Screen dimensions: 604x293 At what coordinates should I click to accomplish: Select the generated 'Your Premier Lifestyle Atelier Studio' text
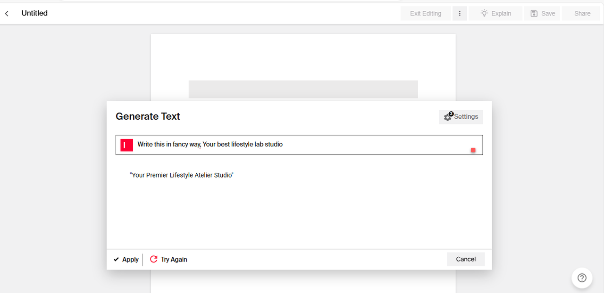click(x=182, y=175)
